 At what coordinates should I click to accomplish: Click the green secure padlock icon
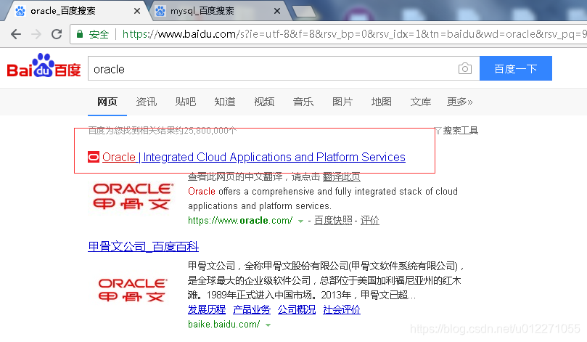click(x=79, y=34)
